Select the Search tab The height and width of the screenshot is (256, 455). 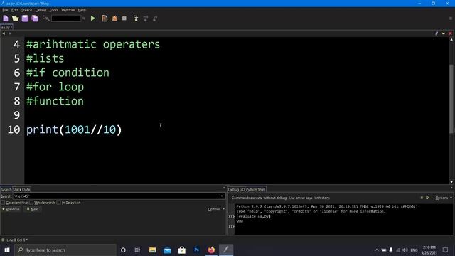pyautogui.click(x=6, y=190)
